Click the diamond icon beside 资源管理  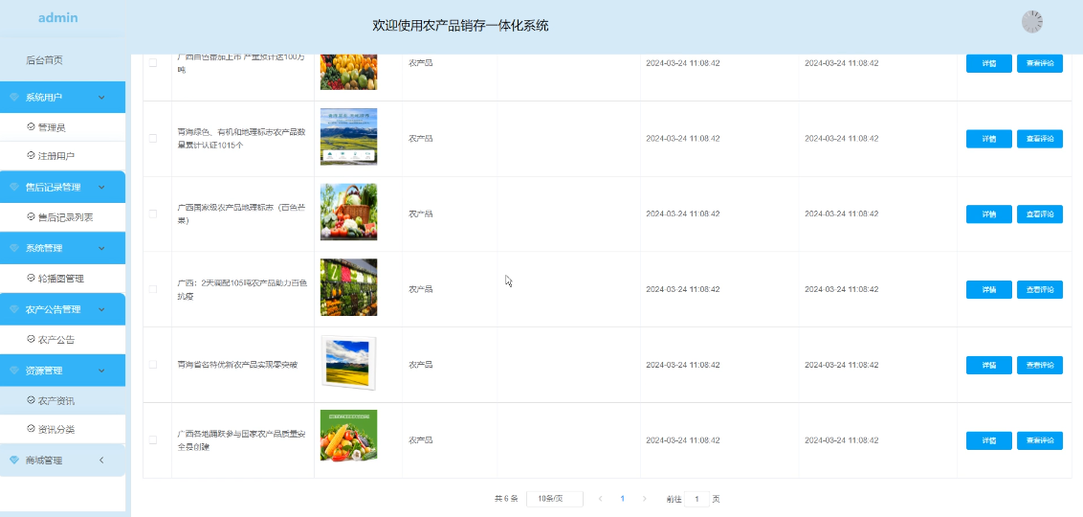pos(14,371)
